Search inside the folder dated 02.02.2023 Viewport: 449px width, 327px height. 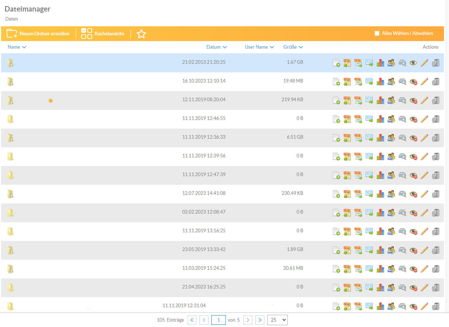pyautogui.click(x=402, y=212)
